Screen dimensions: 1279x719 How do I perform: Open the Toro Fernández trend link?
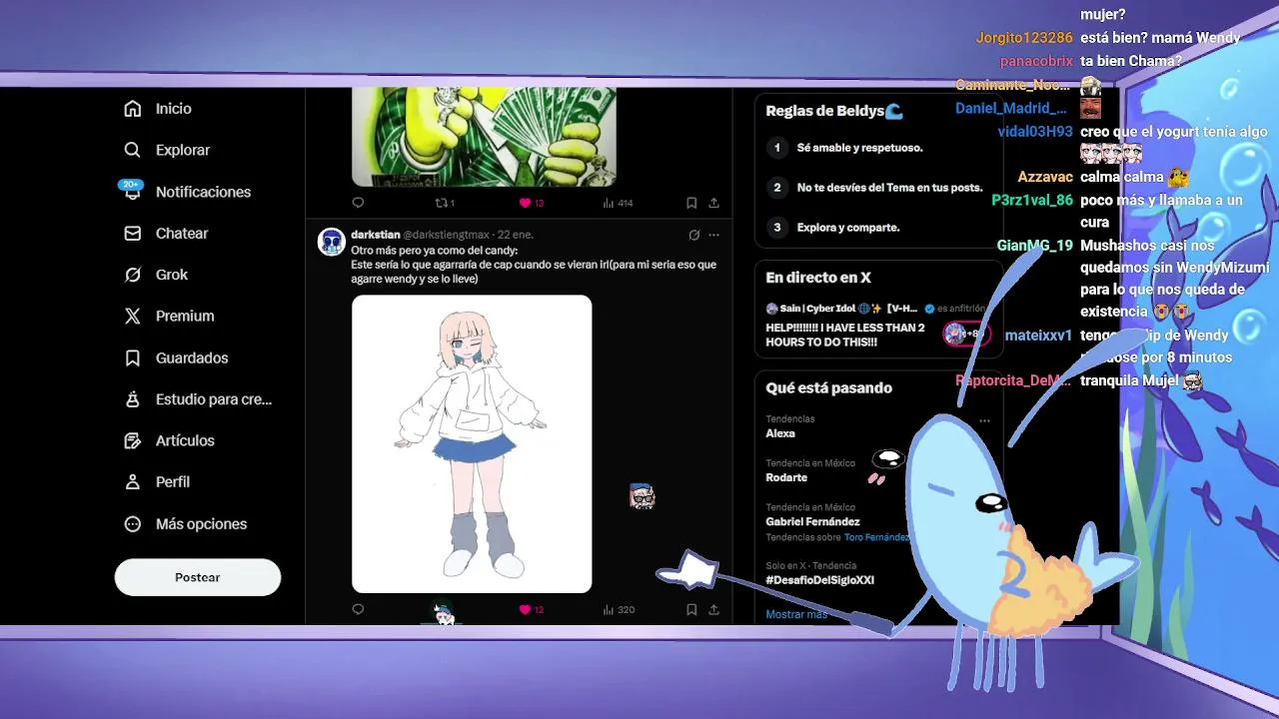coord(877,537)
